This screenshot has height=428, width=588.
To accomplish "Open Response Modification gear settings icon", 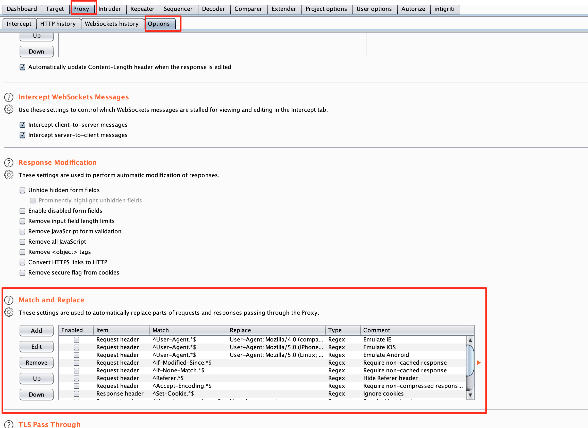I will [x=9, y=175].
